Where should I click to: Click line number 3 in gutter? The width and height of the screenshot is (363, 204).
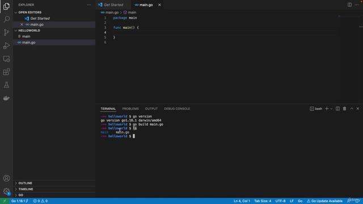click(105, 28)
